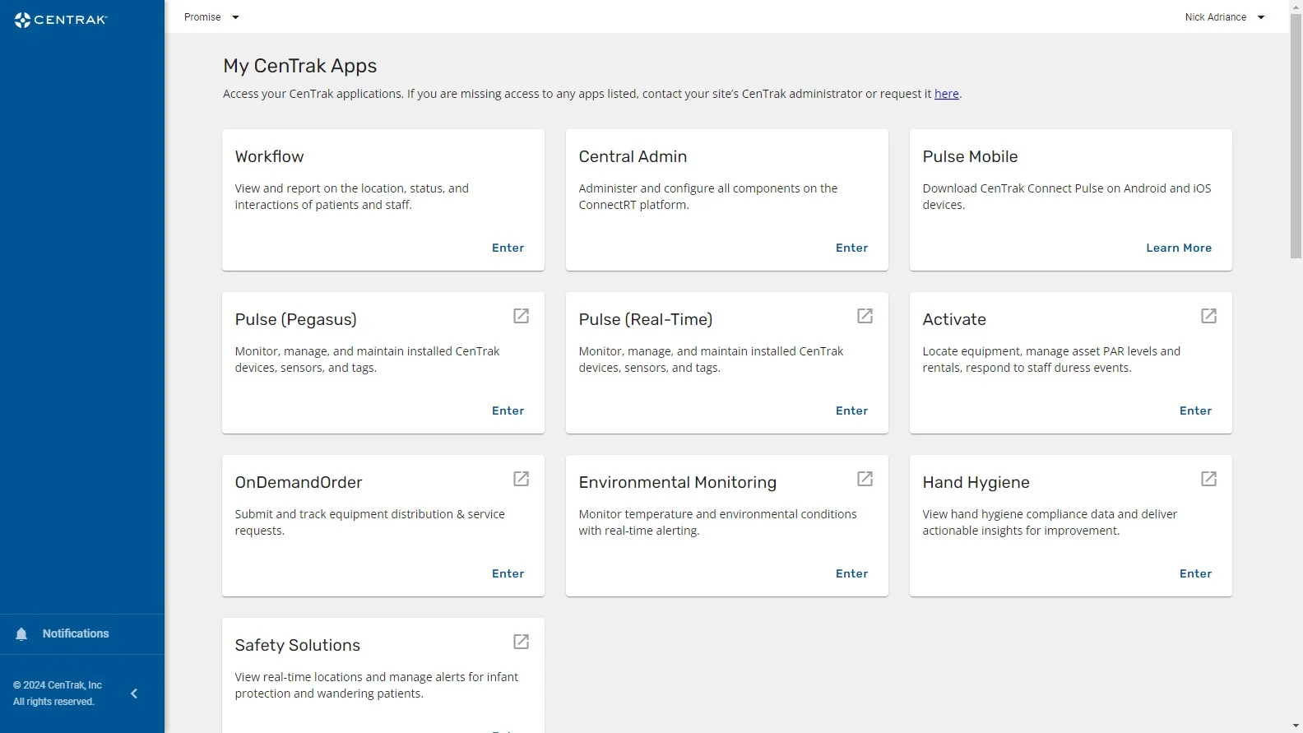
Task: Click the Hand Hygiene card title
Action: click(x=976, y=482)
